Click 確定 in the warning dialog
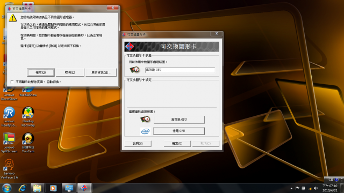 click(41, 72)
